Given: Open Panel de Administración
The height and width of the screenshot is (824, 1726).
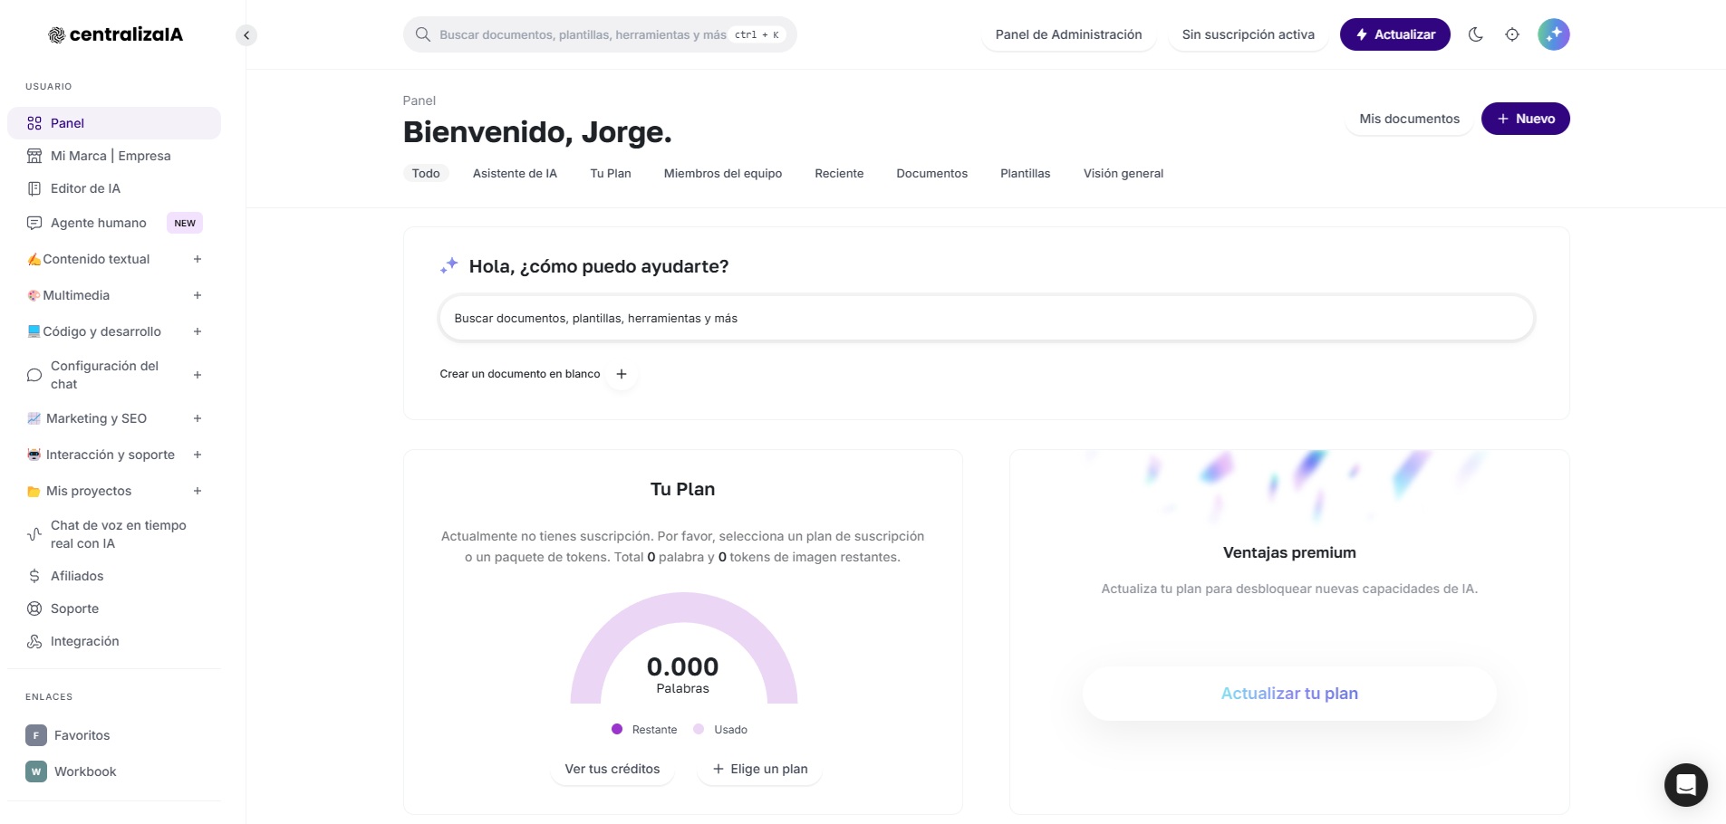Looking at the screenshot, I should point(1069,34).
